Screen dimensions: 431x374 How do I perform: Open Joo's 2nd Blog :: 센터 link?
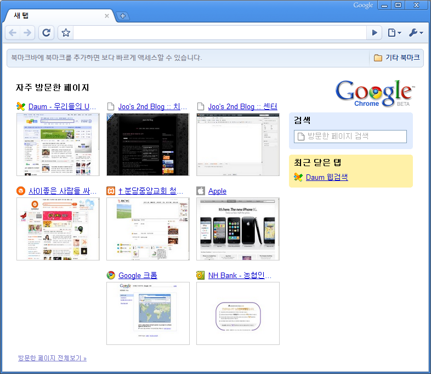click(x=243, y=106)
